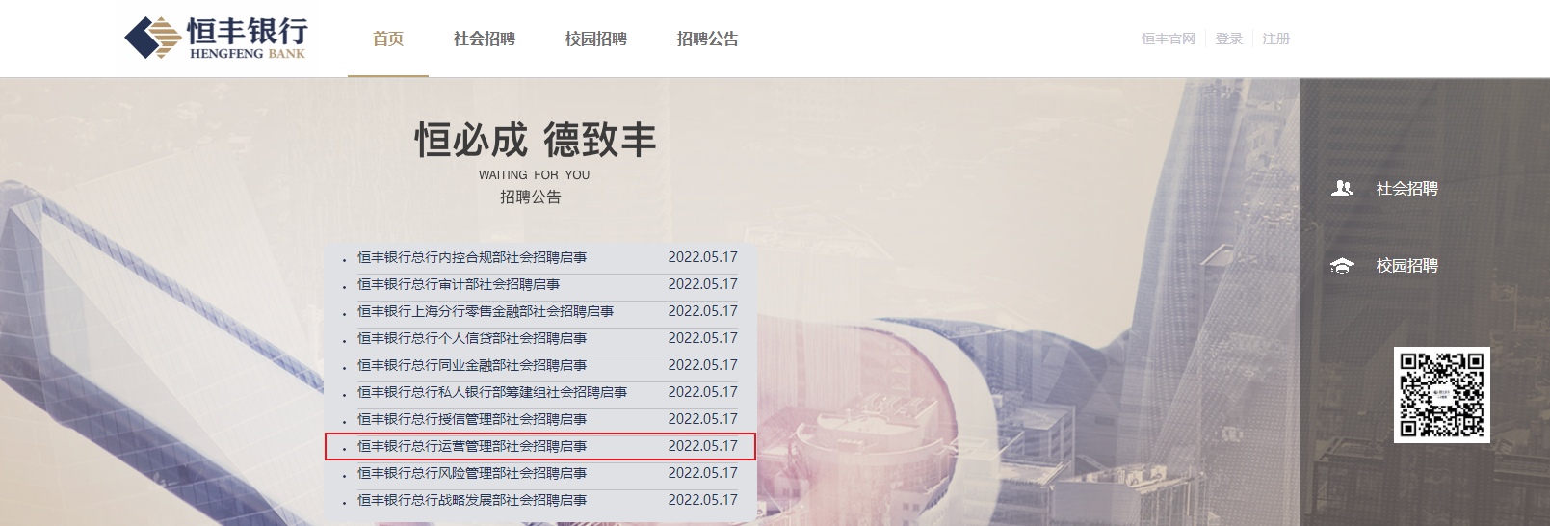This screenshot has height=526, width=1550.
Task: Click the 招聘公告 heading above the list
Action: 531,197
